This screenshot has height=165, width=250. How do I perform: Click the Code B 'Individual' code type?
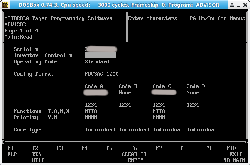[x=134, y=129]
